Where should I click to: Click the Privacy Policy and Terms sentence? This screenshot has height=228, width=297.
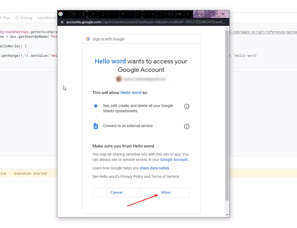(136, 176)
